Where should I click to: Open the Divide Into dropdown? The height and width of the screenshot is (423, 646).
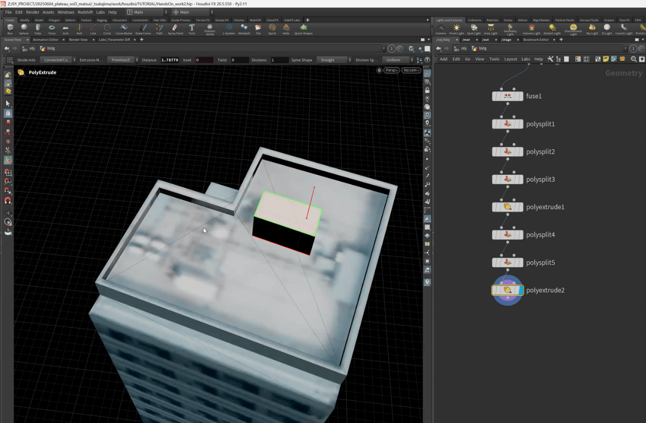click(58, 60)
